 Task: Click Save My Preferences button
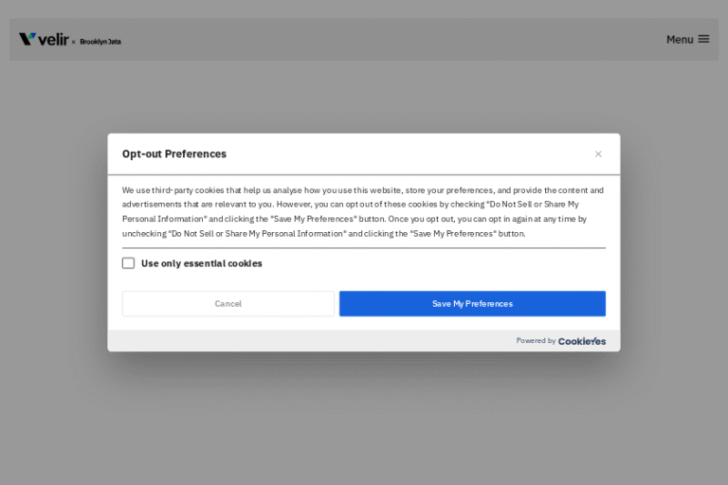point(472,304)
